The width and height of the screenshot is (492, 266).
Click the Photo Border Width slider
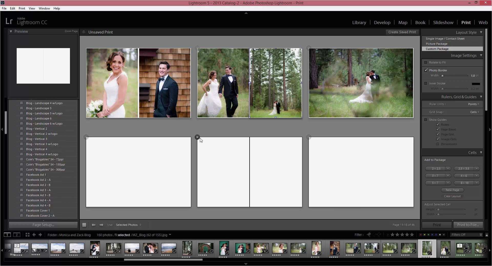[455, 76]
